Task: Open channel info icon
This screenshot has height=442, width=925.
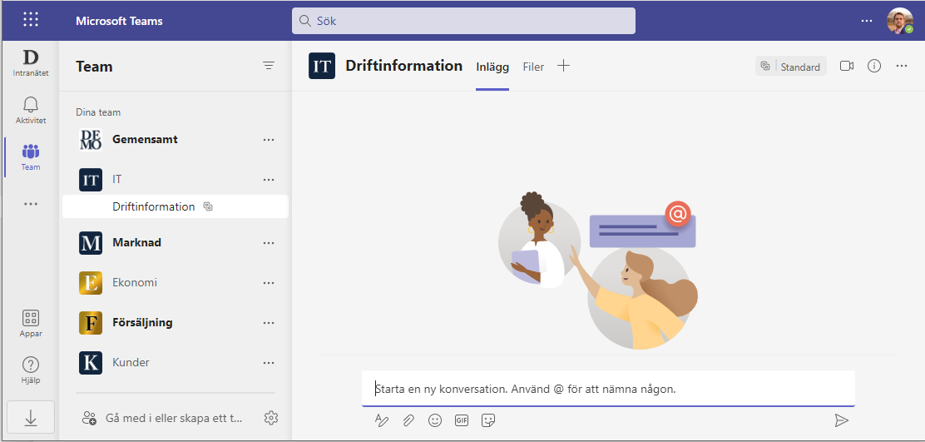Action: point(873,66)
